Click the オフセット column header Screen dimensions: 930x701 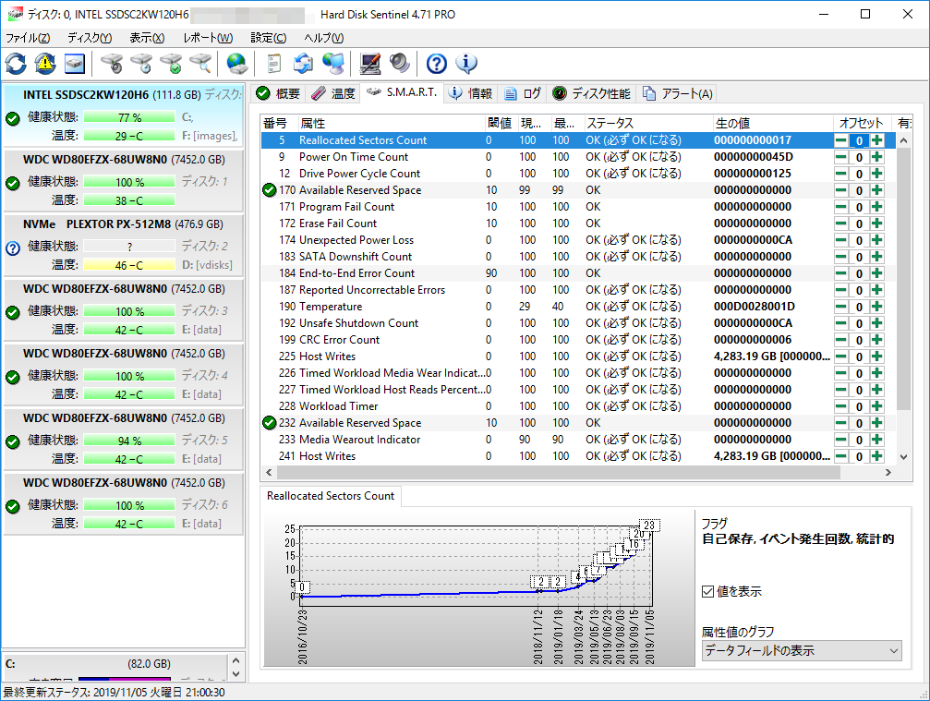pos(864,124)
